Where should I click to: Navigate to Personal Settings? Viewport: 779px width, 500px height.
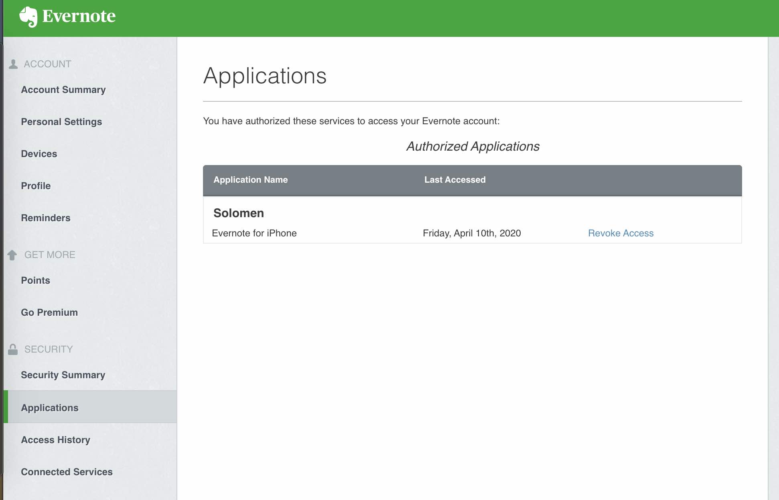(x=61, y=122)
